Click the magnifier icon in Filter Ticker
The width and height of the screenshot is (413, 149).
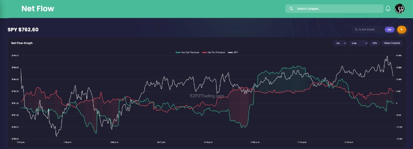[x=357, y=30]
